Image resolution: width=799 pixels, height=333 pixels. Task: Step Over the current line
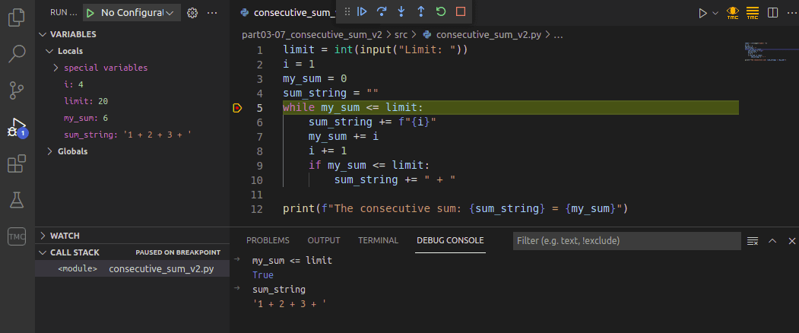382,11
